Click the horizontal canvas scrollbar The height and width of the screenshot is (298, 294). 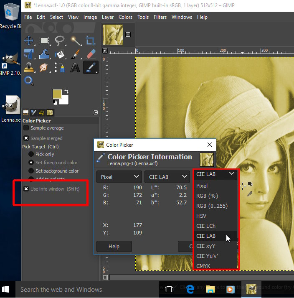pyautogui.click(x=202, y=278)
